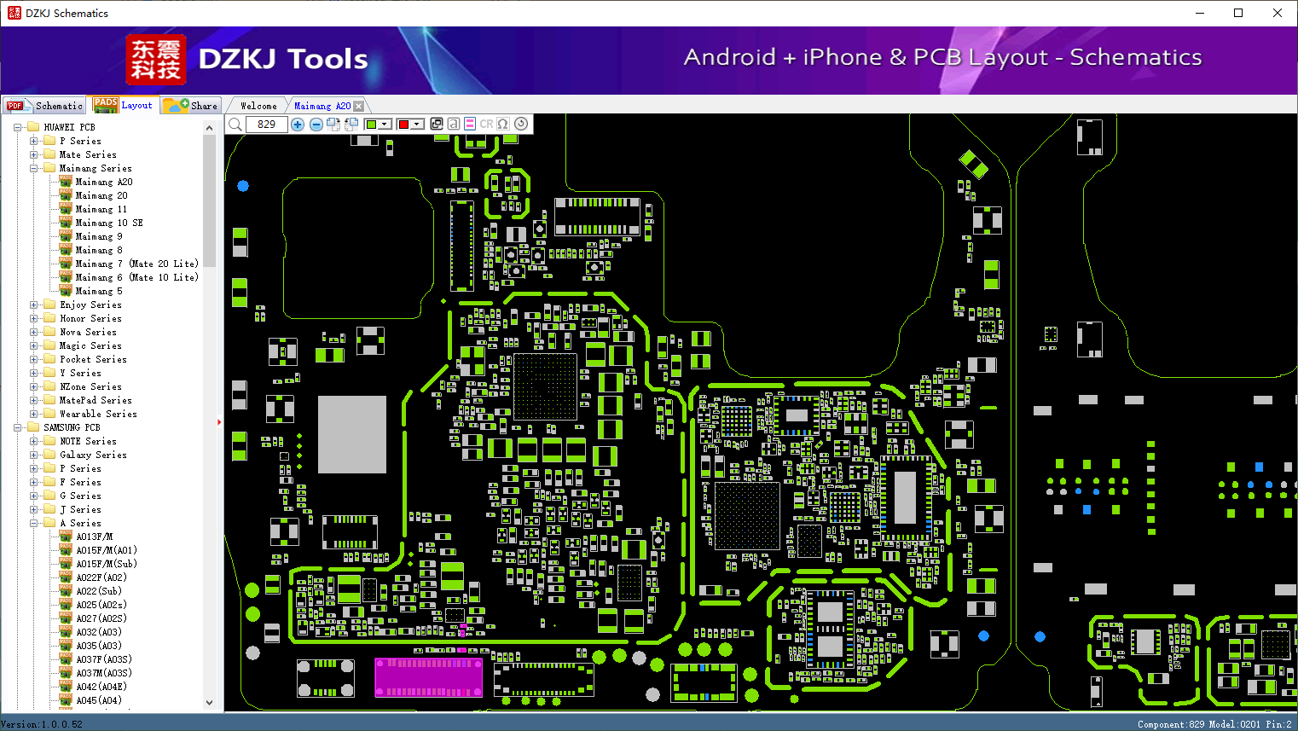Open the Share tab
This screenshot has height=731, width=1298.
[x=191, y=106]
